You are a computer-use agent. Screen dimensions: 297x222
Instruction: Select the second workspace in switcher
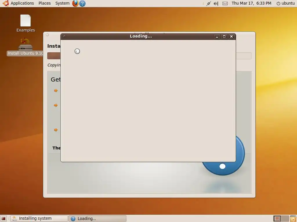click(x=285, y=219)
